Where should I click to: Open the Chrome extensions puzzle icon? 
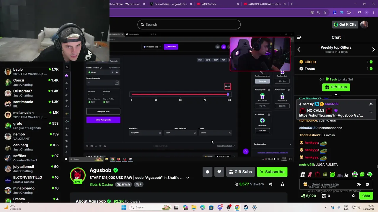349,12
